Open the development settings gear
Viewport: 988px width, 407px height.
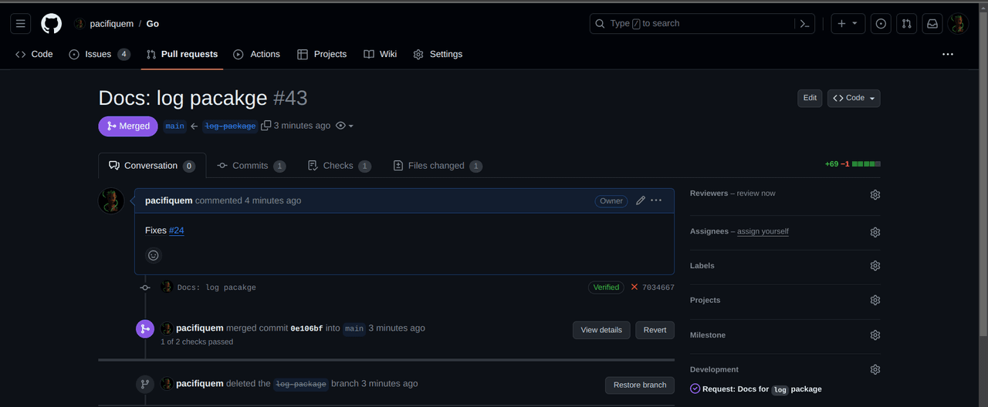pos(875,370)
